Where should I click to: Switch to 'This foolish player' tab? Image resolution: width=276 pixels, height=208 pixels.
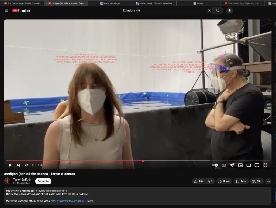[x=243, y=3]
